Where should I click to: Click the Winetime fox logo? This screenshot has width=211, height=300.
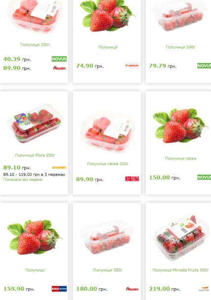(204, 289)
